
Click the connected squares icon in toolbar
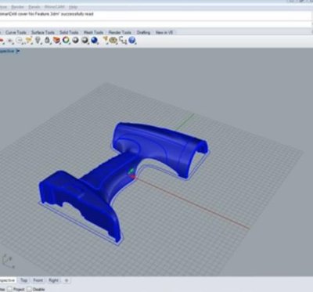tap(123, 40)
